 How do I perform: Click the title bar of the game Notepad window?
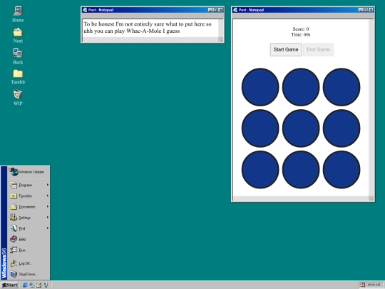pos(303,10)
